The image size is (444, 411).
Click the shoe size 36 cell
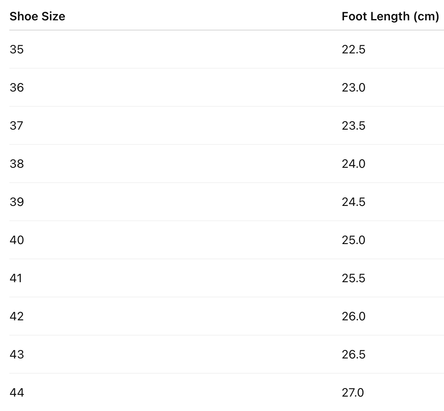pos(17,88)
